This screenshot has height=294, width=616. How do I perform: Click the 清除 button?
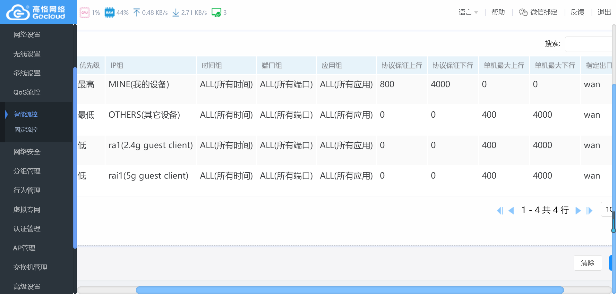point(587,263)
